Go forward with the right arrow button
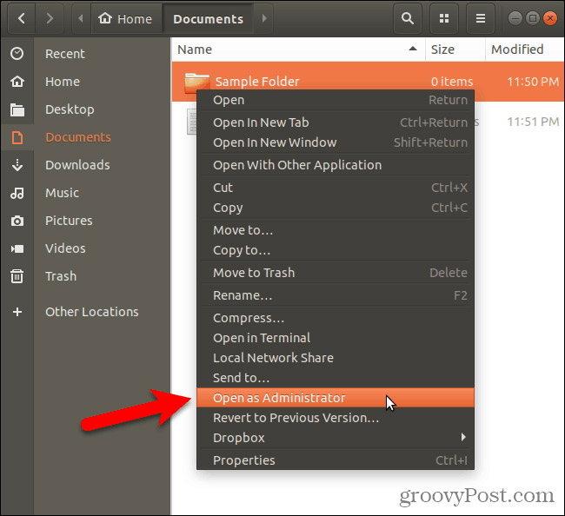 50,18
